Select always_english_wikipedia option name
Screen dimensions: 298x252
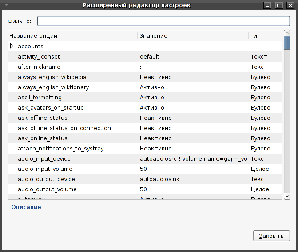(x=52, y=77)
